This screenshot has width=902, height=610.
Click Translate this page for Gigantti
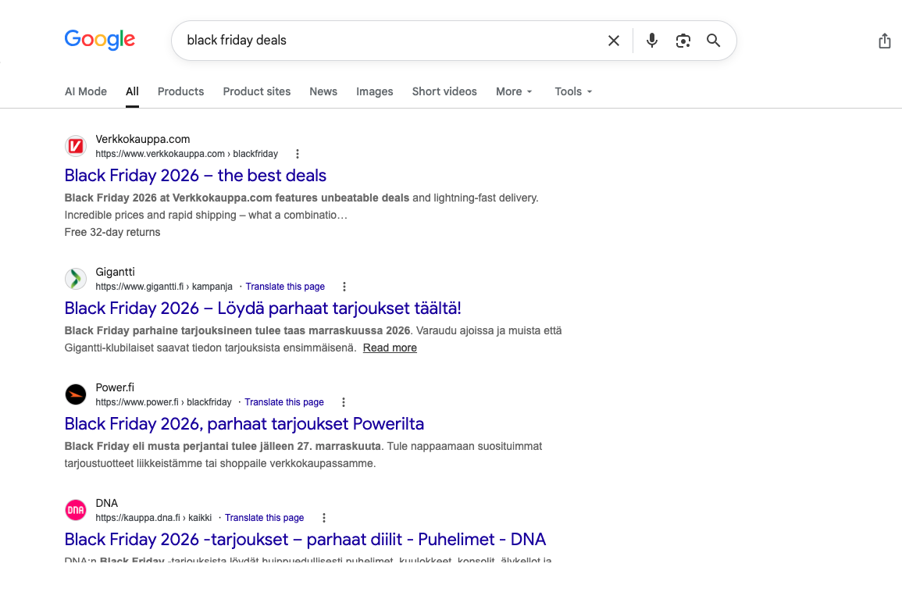tap(285, 287)
